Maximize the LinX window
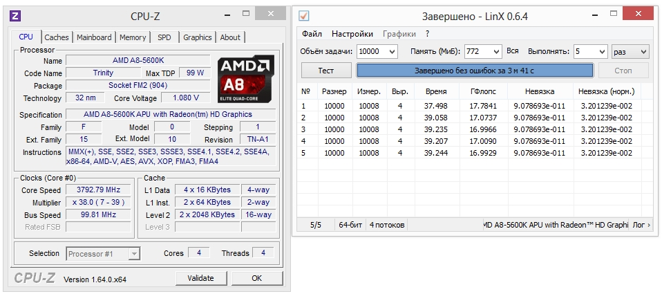This screenshot has height=294, width=662. tap(613, 14)
